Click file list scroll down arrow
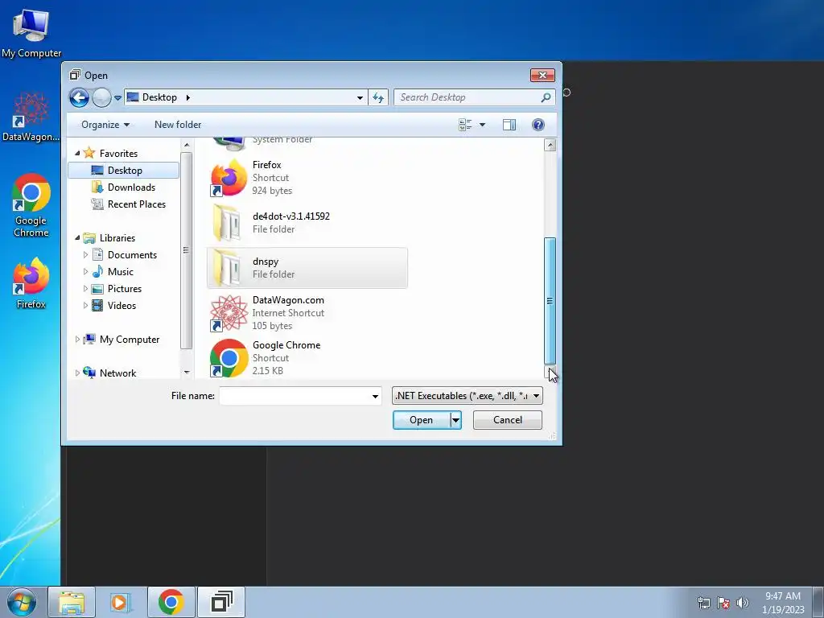Viewport: 824px width, 618px height. click(x=550, y=372)
